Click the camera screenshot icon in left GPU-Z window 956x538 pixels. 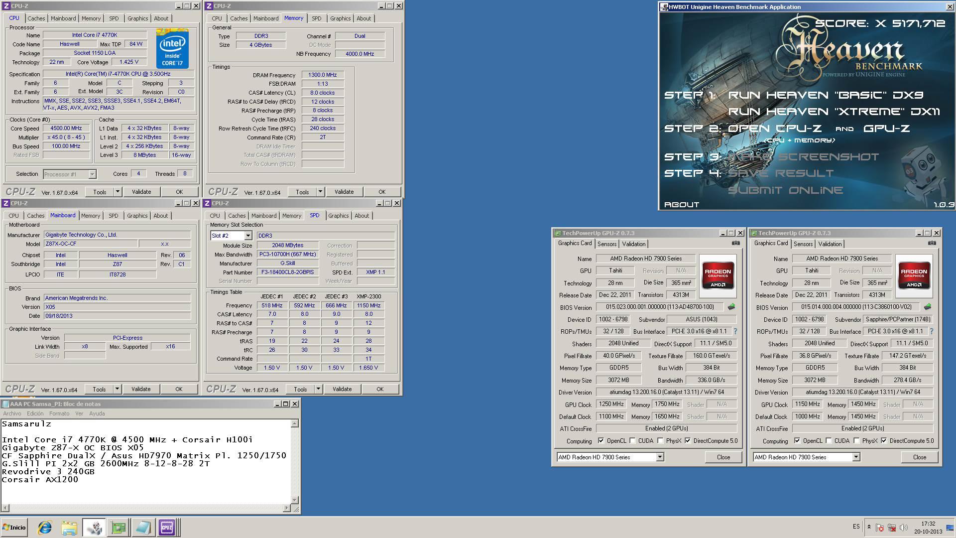click(x=735, y=243)
